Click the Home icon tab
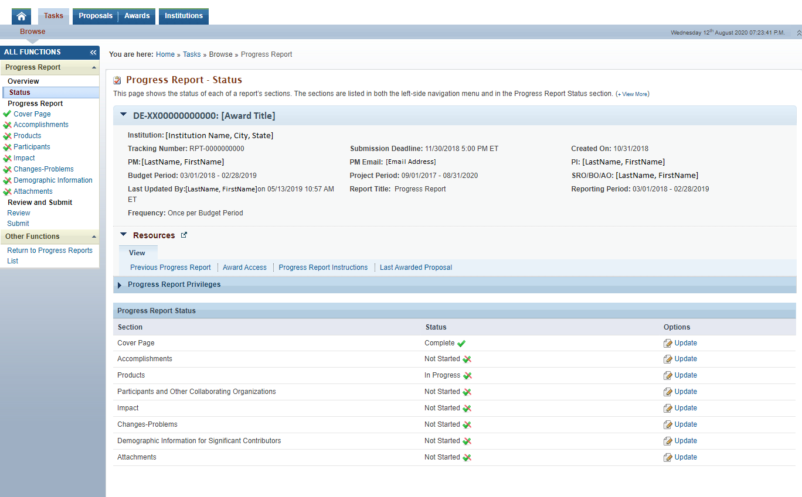The height and width of the screenshot is (497, 802). pos(22,16)
